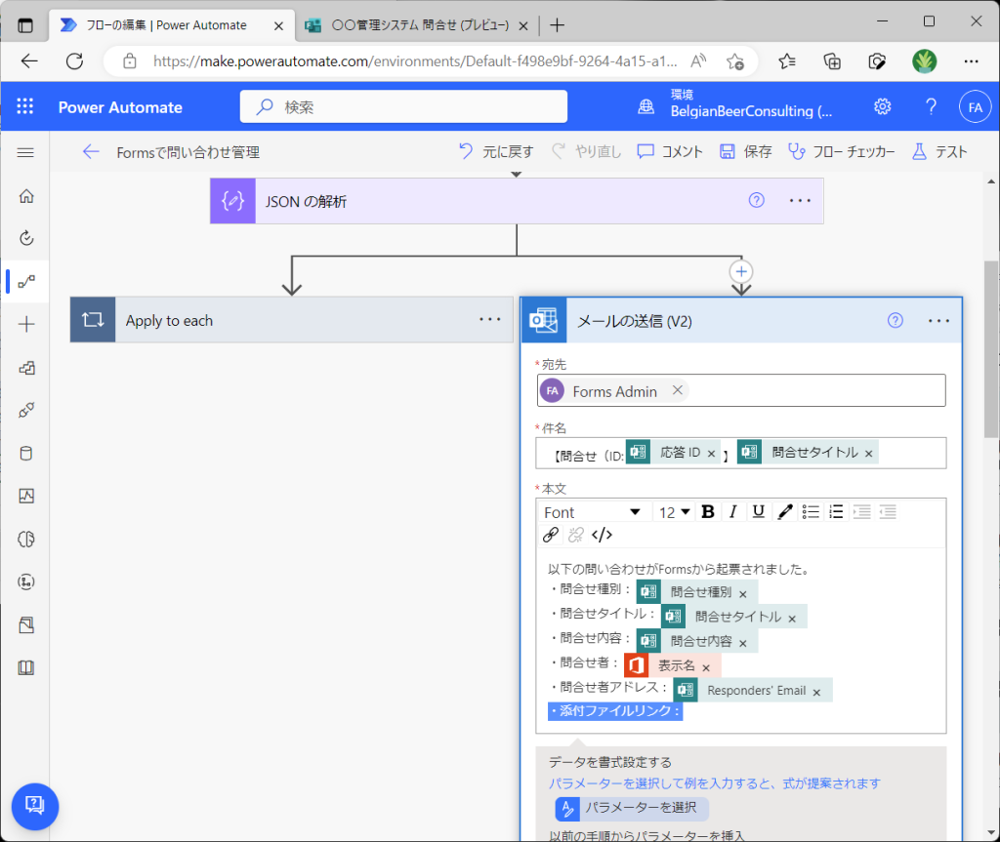Open Solutions in left navigation
This screenshot has height=842, width=1000.
pyautogui.click(x=26, y=625)
